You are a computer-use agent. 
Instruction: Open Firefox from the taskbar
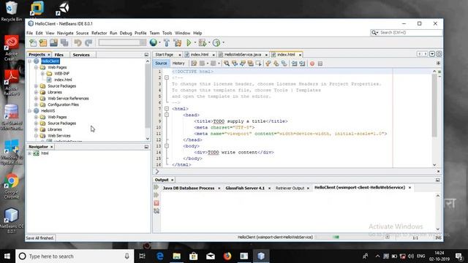227,256
